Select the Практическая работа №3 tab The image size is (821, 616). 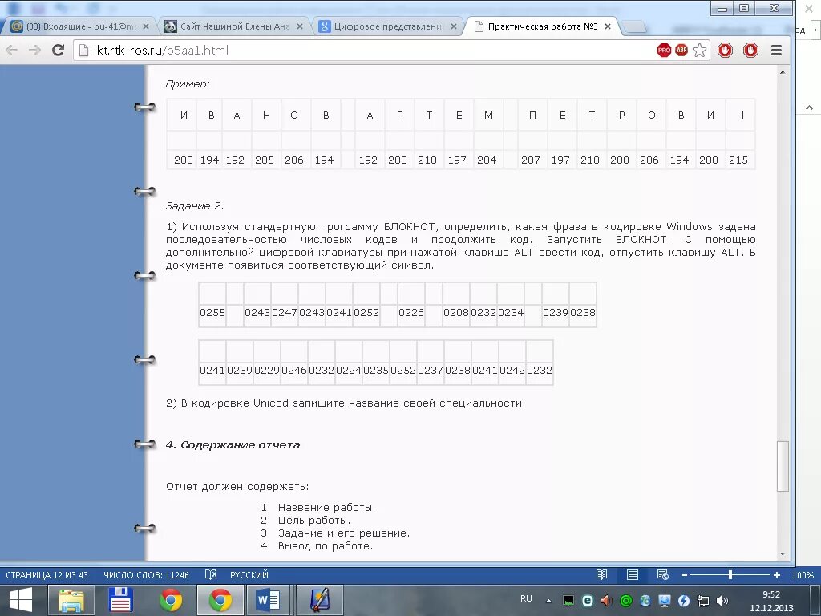pos(542,26)
